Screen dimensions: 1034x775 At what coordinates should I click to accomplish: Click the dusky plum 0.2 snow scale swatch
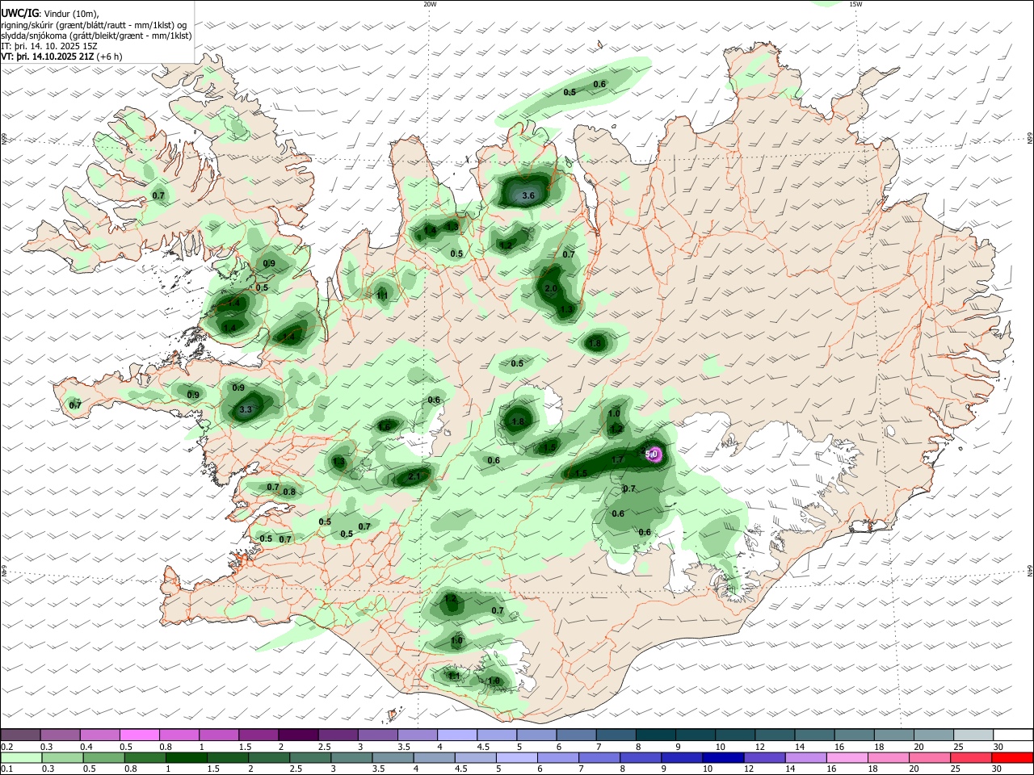20,735
